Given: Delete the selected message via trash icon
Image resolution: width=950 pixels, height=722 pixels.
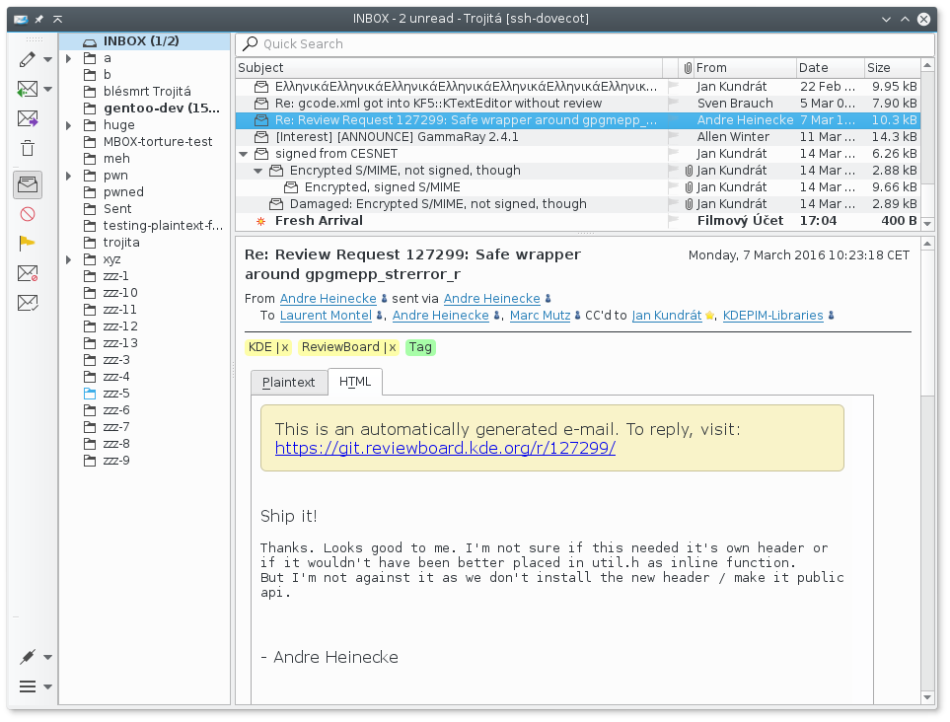Looking at the screenshot, I should point(27,148).
